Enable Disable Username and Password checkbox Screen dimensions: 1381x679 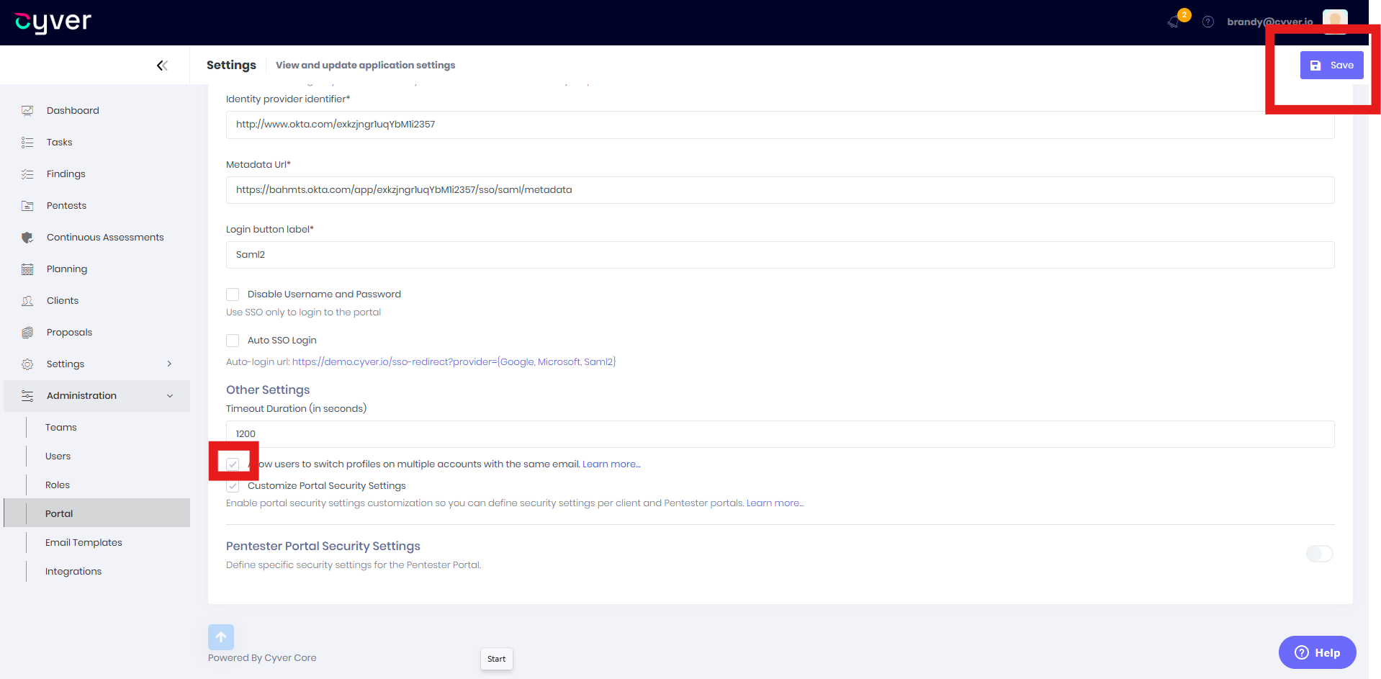(233, 294)
